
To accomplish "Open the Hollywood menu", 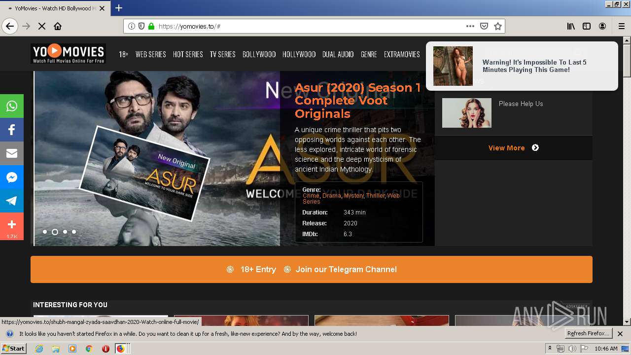I will coord(299,54).
